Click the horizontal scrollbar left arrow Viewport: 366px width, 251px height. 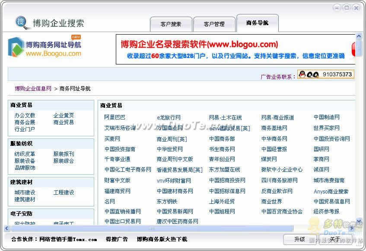(7, 228)
